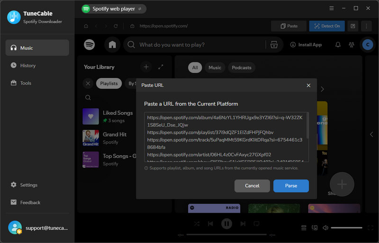
Task: Click the Spotify logo
Action: (90, 44)
